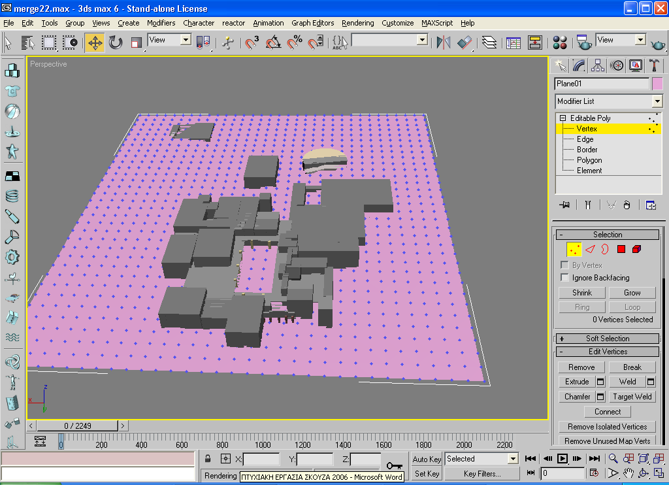The image size is (669, 485).
Task: Click Configure Modifier Sets icon
Action: click(651, 205)
